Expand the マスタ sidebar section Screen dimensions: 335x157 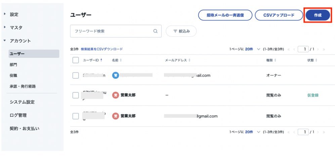[x=5, y=27]
